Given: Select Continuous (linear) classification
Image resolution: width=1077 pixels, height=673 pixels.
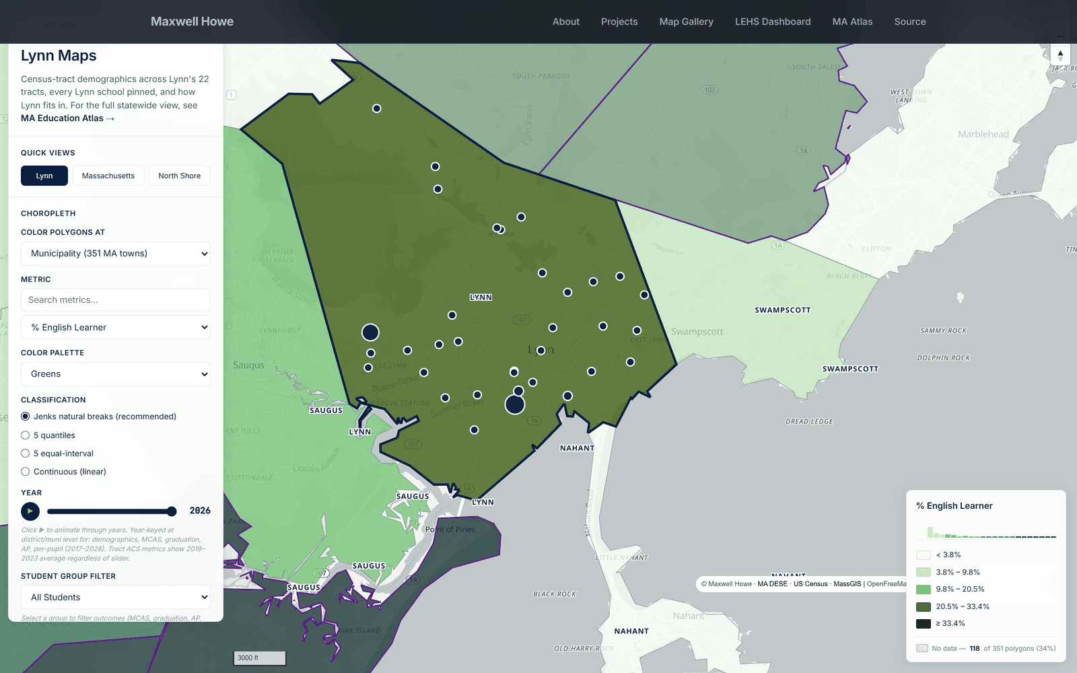Looking at the screenshot, I should [26, 472].
